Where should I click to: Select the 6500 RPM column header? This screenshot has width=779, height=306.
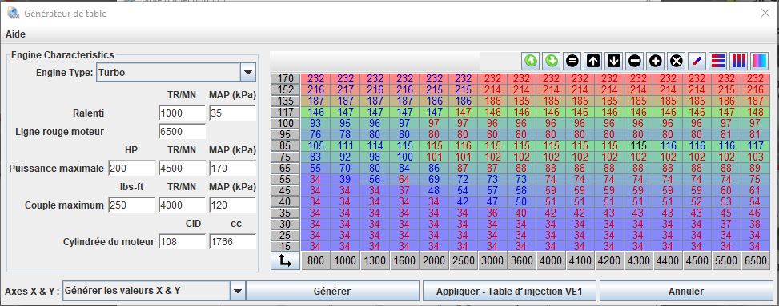point(756,261)
